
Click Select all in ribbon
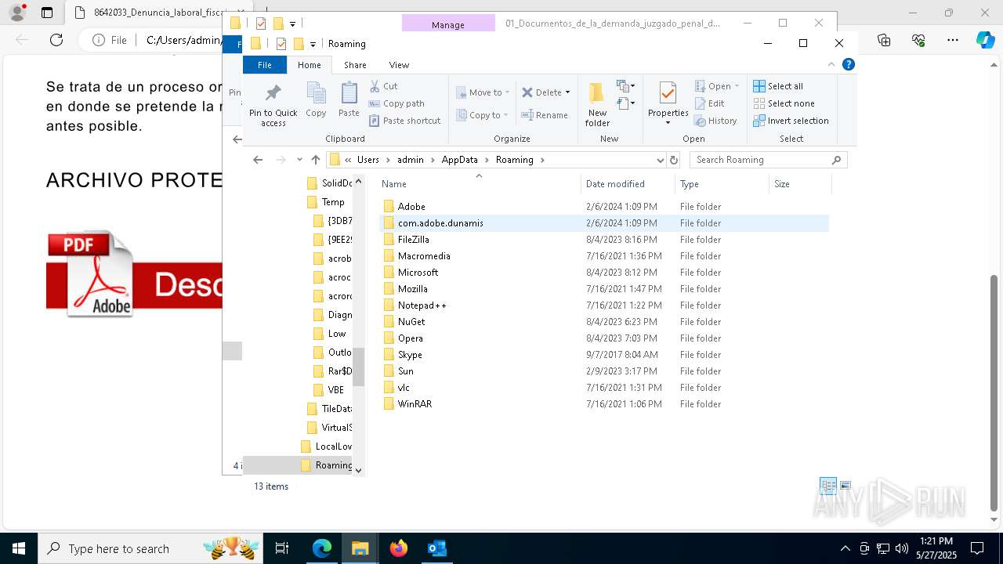click(x=778, y=86)
